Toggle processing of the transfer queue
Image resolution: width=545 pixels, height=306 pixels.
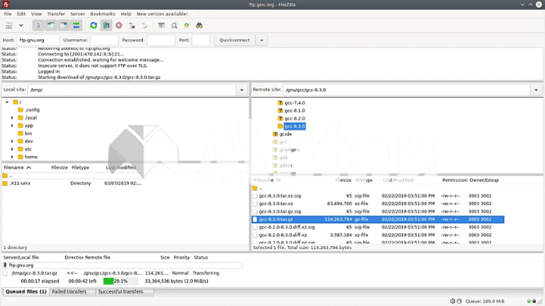[x=106, y=25]
